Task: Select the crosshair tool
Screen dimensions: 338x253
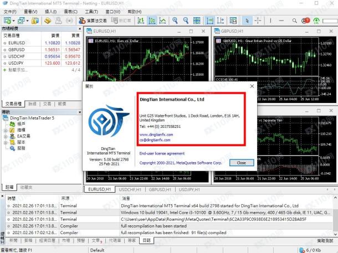Action: [x=258, y=20]
